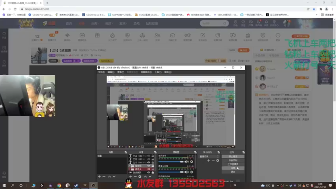The width and height of the screenshot is (336, 189).
Task: Click the heart icon in left sidebar
Action: pos(4,34)
